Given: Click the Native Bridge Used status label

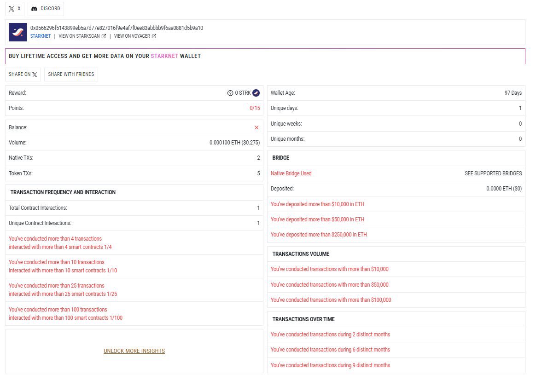Looking at the screenshot, I should (291, 173).
